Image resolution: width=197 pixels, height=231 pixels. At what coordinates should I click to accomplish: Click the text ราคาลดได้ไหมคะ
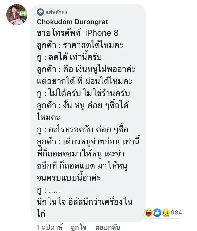coord(93,45)
